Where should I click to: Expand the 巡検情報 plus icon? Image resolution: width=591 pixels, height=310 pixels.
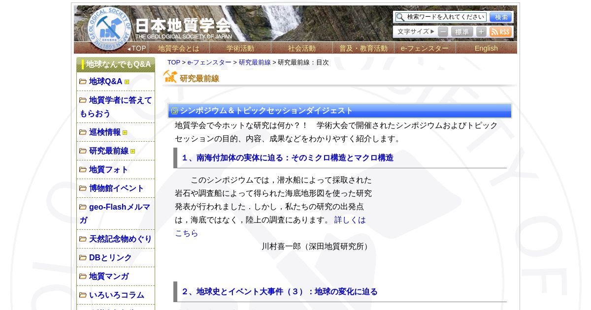(x=125, y=133)
